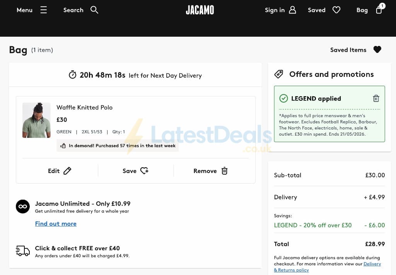Click the Offers and promotions heading

(x=331, y=74)
